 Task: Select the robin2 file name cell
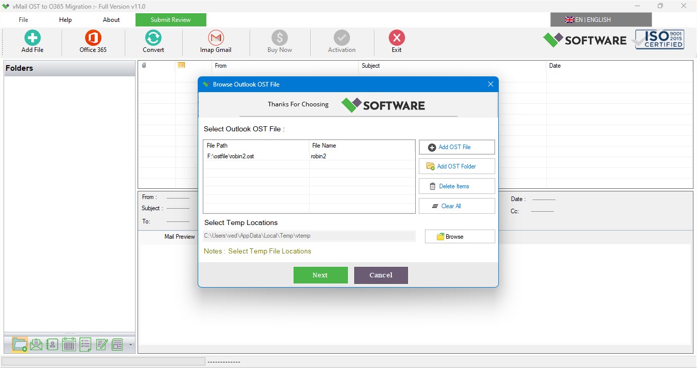[362, 156]
